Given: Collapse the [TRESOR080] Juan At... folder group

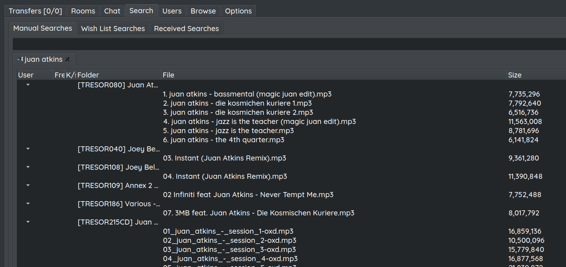Looking at the screenshot, I should (x=28, y=84).
